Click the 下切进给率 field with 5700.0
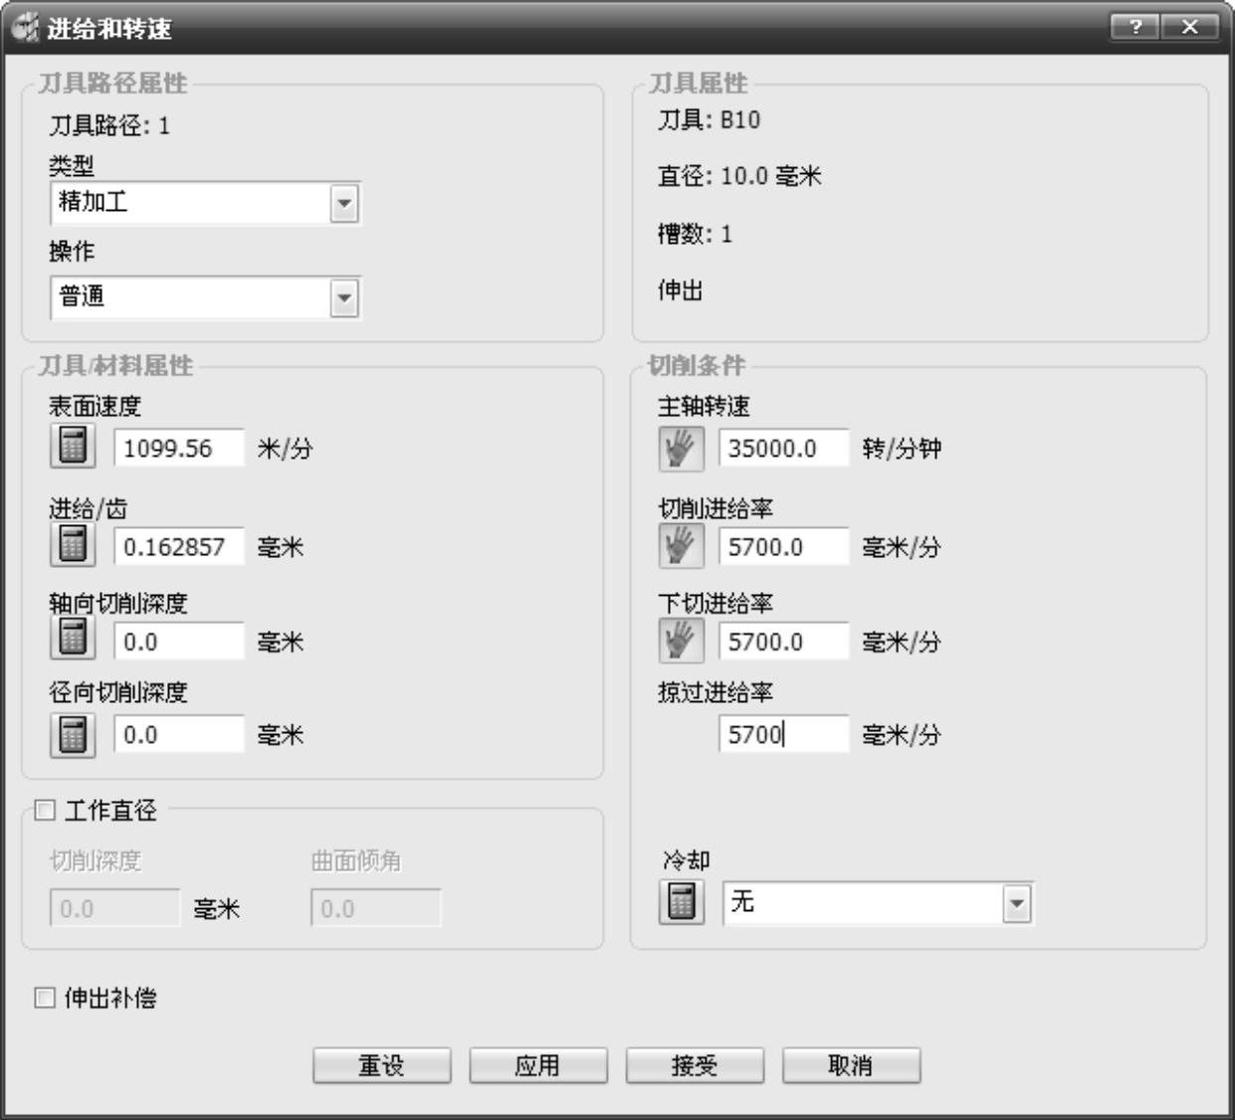 click(784, 642)
